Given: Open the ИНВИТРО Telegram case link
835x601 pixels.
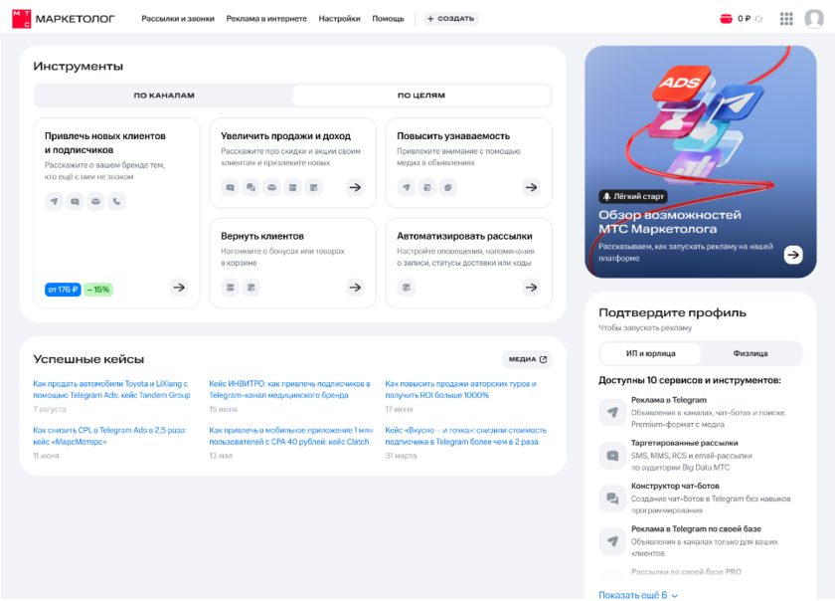Looking at the screenshot, I should click(x=289, y=389).
